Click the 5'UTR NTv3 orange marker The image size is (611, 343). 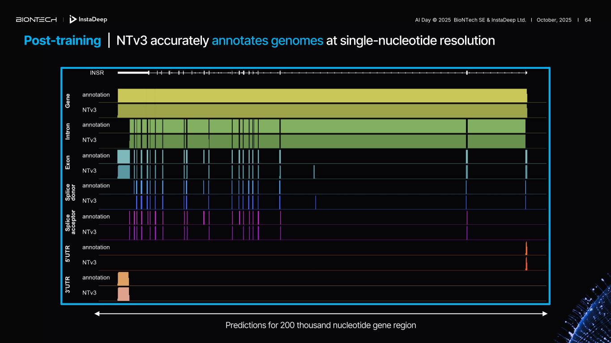click(526, 264)
